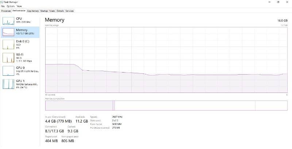The width and height of the screenshot is (292, 149).
Task: Open the Disk 0 (C:) performance thumbnail
Action: (8, 44)
